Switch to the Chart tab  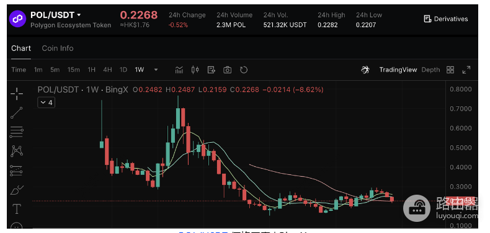[x=21, y=48]
